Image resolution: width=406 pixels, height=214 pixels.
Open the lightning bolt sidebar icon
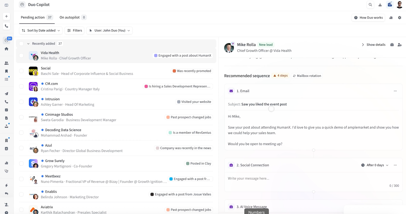(6, 185)
